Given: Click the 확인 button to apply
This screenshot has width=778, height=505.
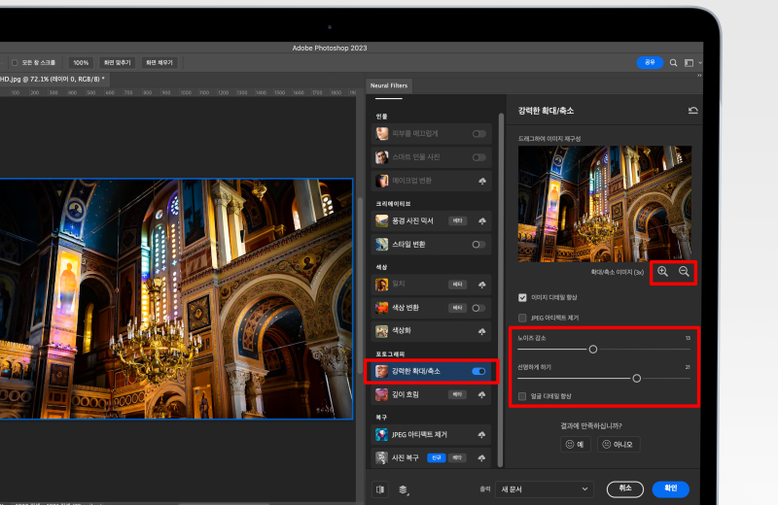Looking at the screenshot, I should tap(670, 488).
